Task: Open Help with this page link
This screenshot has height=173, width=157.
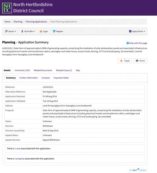Action: click(x=138, y=43)
